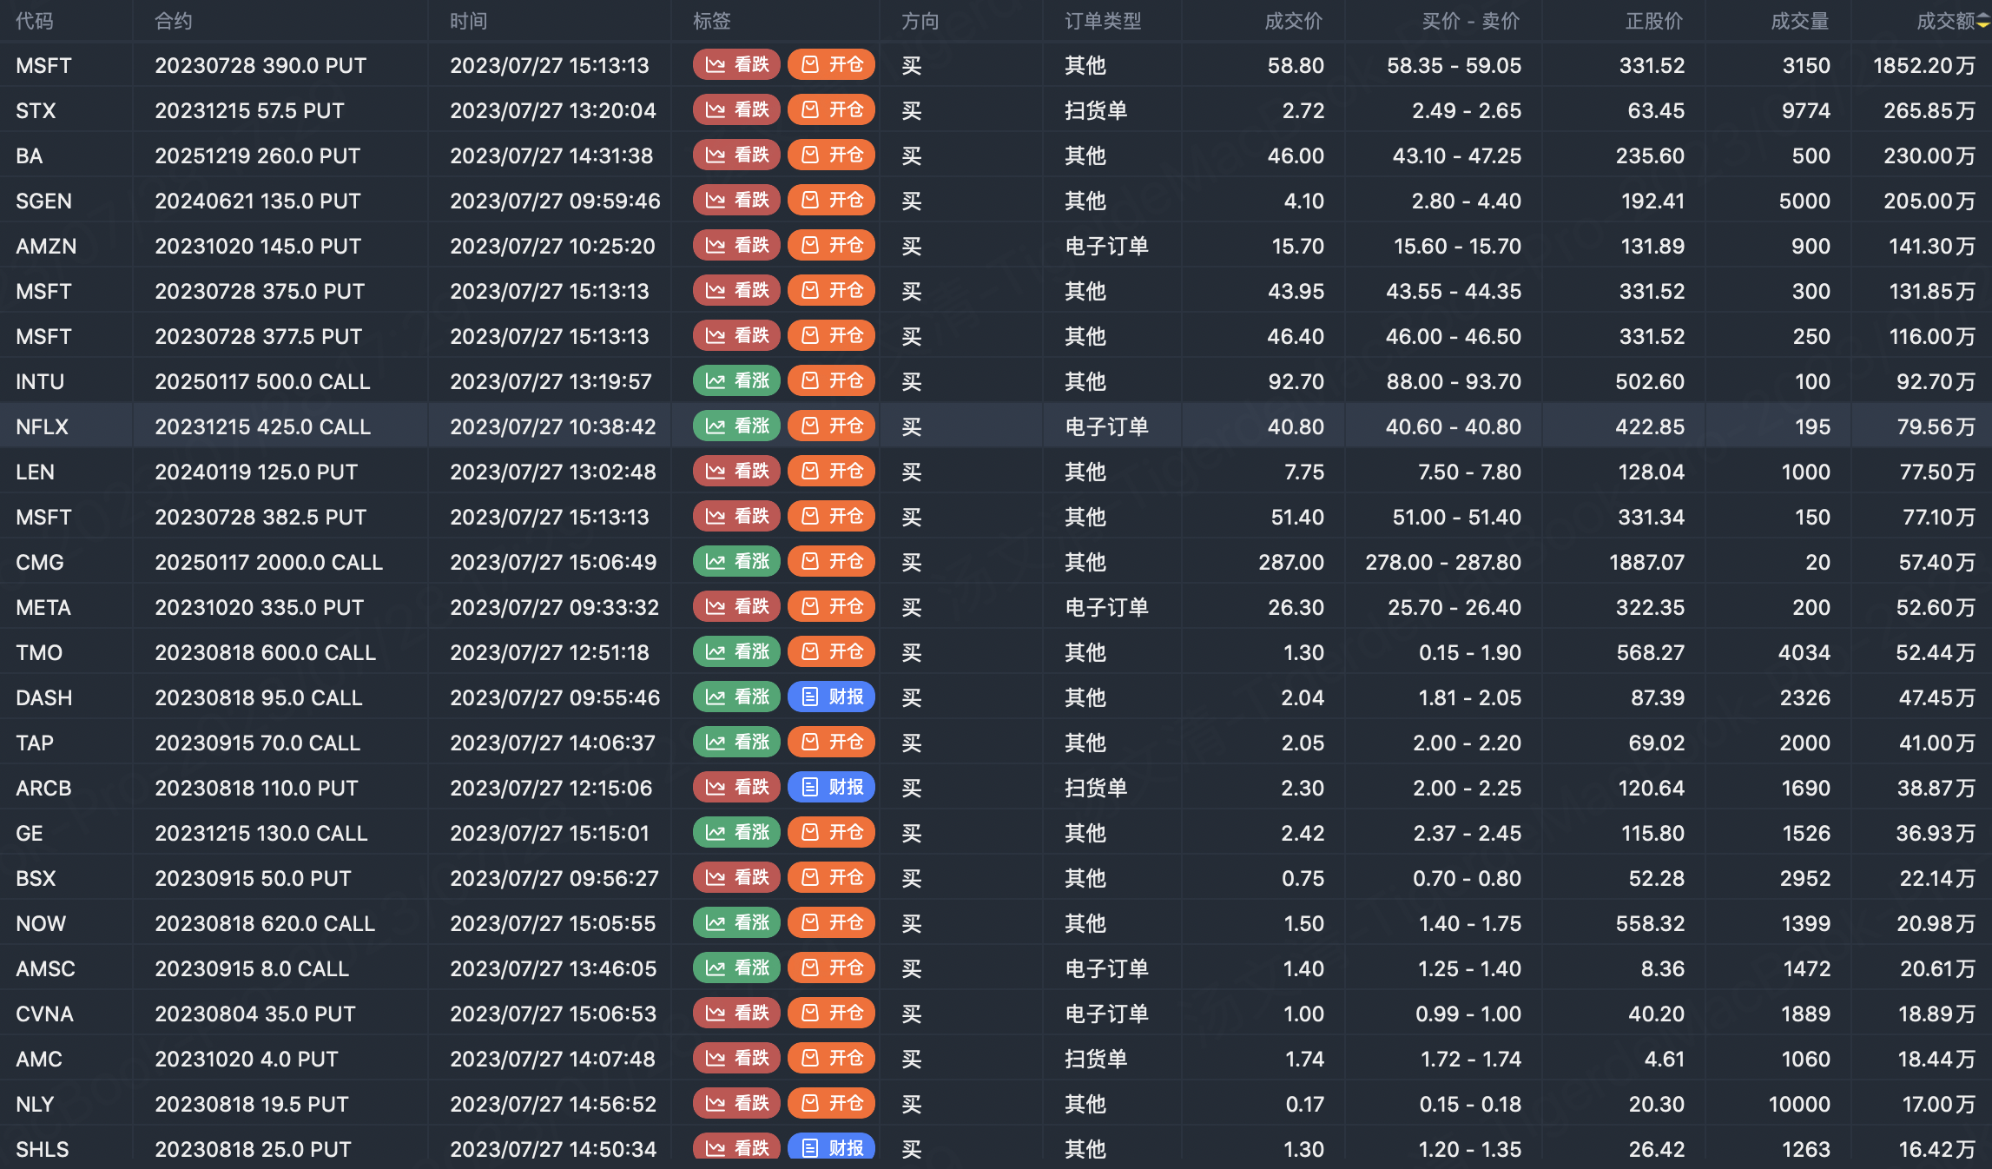Click the 看涨 tag in the AMSC row
This screenshot has width=1992, height=1169.
pyautogui.click(x=737, y=968)
